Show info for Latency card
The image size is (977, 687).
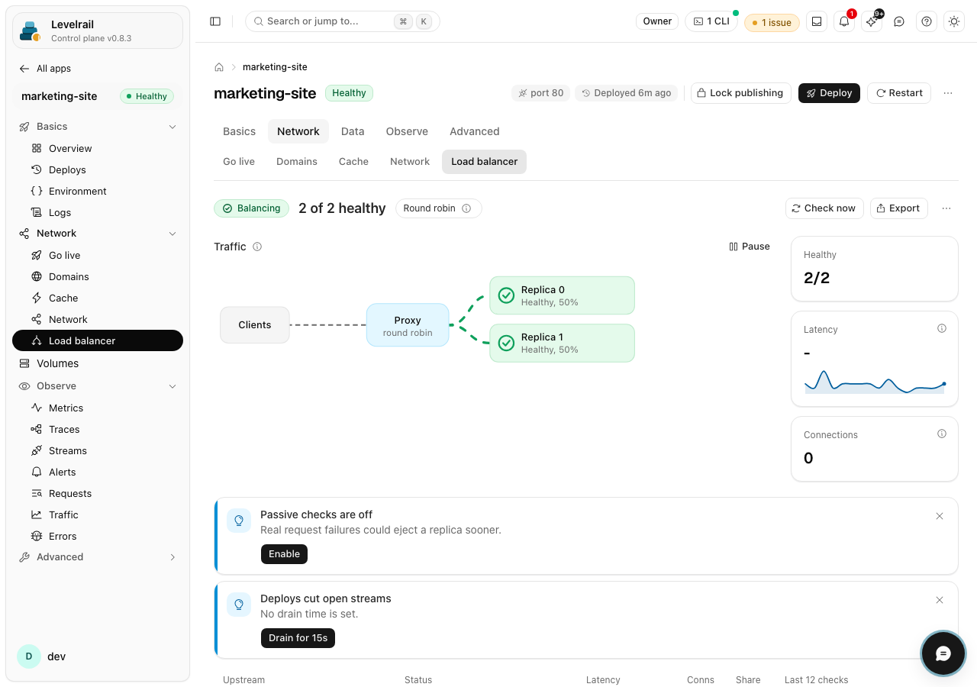942,328
